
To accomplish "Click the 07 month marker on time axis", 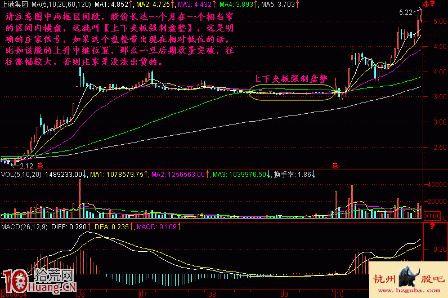I will [143, 294].
